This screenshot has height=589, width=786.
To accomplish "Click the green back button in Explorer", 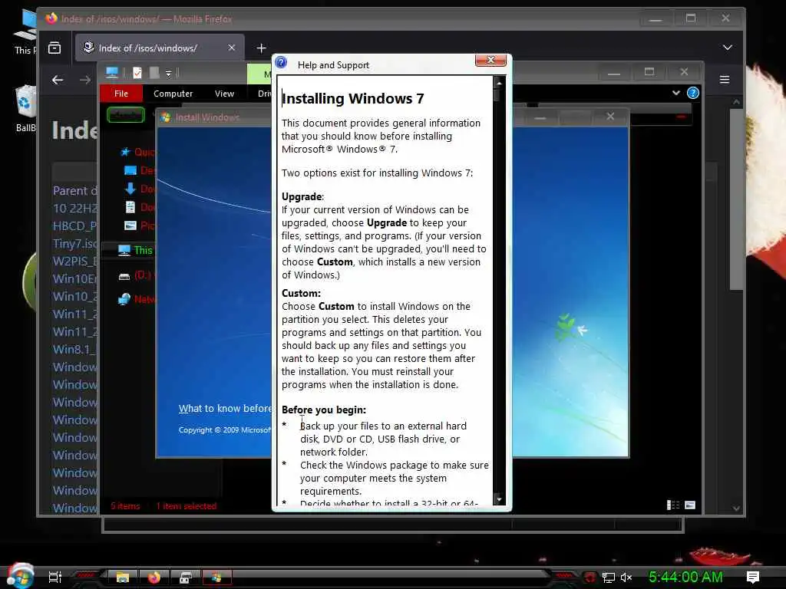I will pyautogui.click(x=126, y=115).
